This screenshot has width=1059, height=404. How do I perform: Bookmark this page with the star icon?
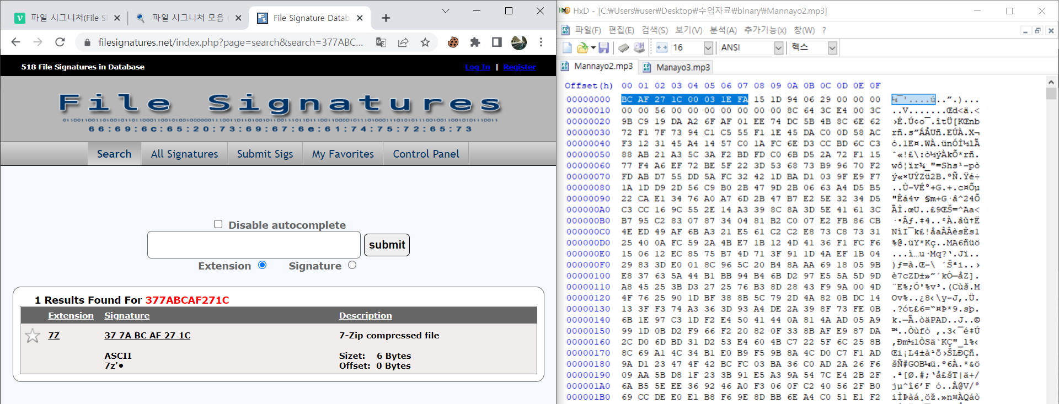[425, 42]
